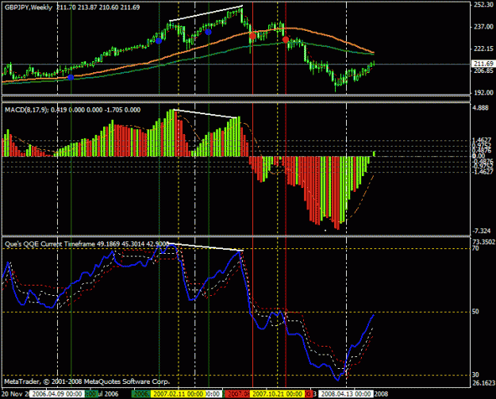Select the second blue dot marker on price chart
This screenshot has height=399, width=496.
pos(159,40)
